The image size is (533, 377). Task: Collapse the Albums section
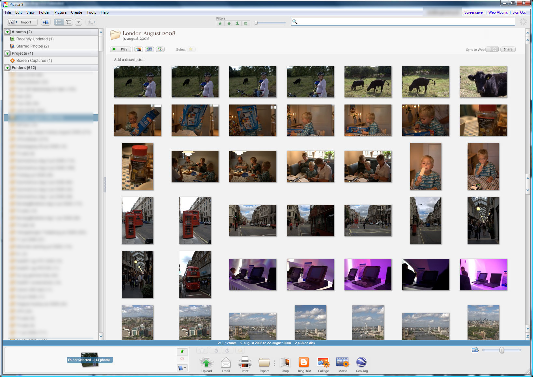7,32
